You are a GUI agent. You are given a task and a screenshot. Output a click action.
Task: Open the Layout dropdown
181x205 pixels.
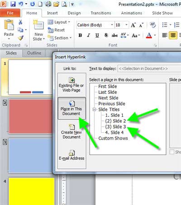point(59,22)
